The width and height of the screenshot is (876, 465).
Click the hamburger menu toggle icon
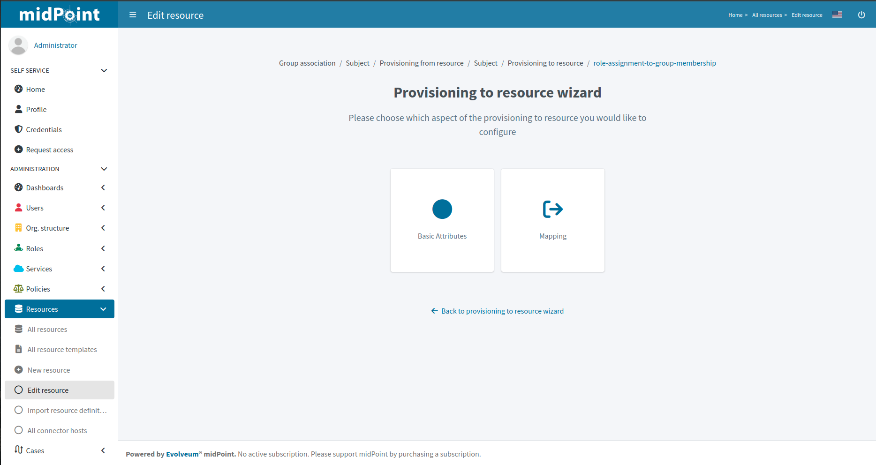[133, 15]
